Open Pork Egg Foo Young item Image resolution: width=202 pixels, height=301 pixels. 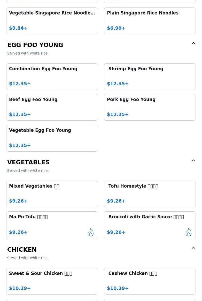[150, 107]
